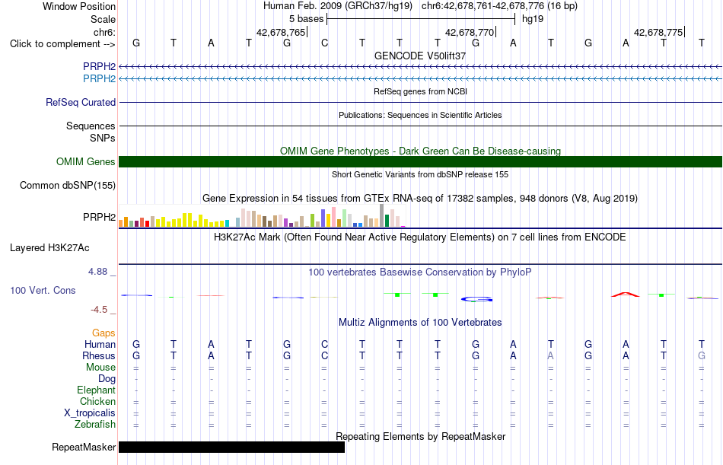Viewport: 723px width, 465px height.
Task: Open the OMIM Genes track label
Action: coord(86,161)
